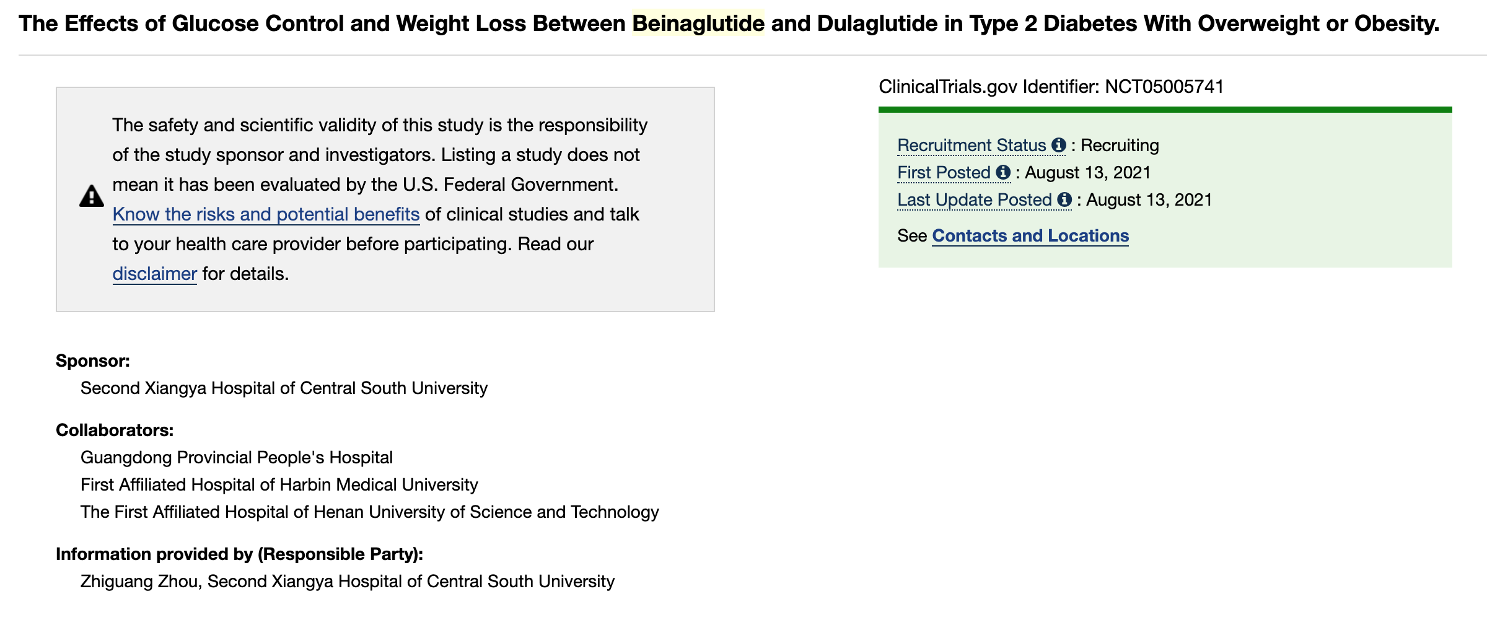This screenshot has height=638, width=1487.
Task: Click info icon beside First Posted
Action: tap(1003, 172)
